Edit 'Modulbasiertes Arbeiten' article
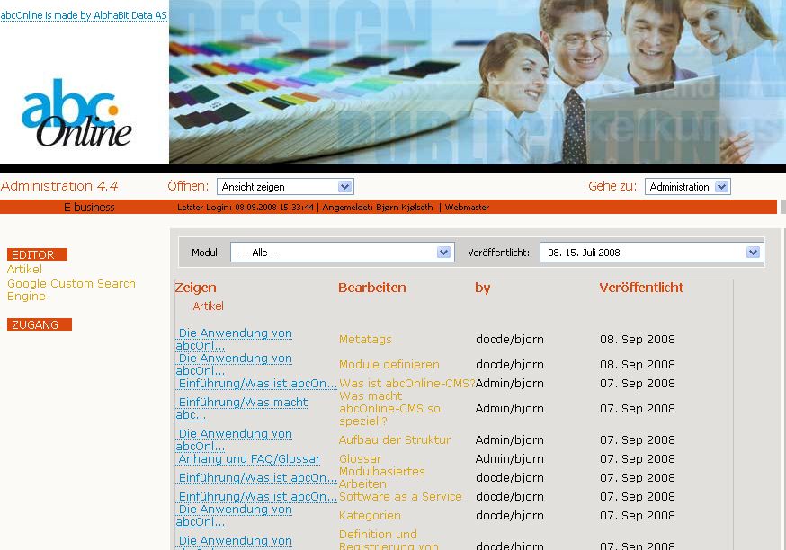786x550 pixels. click(381, 477)
